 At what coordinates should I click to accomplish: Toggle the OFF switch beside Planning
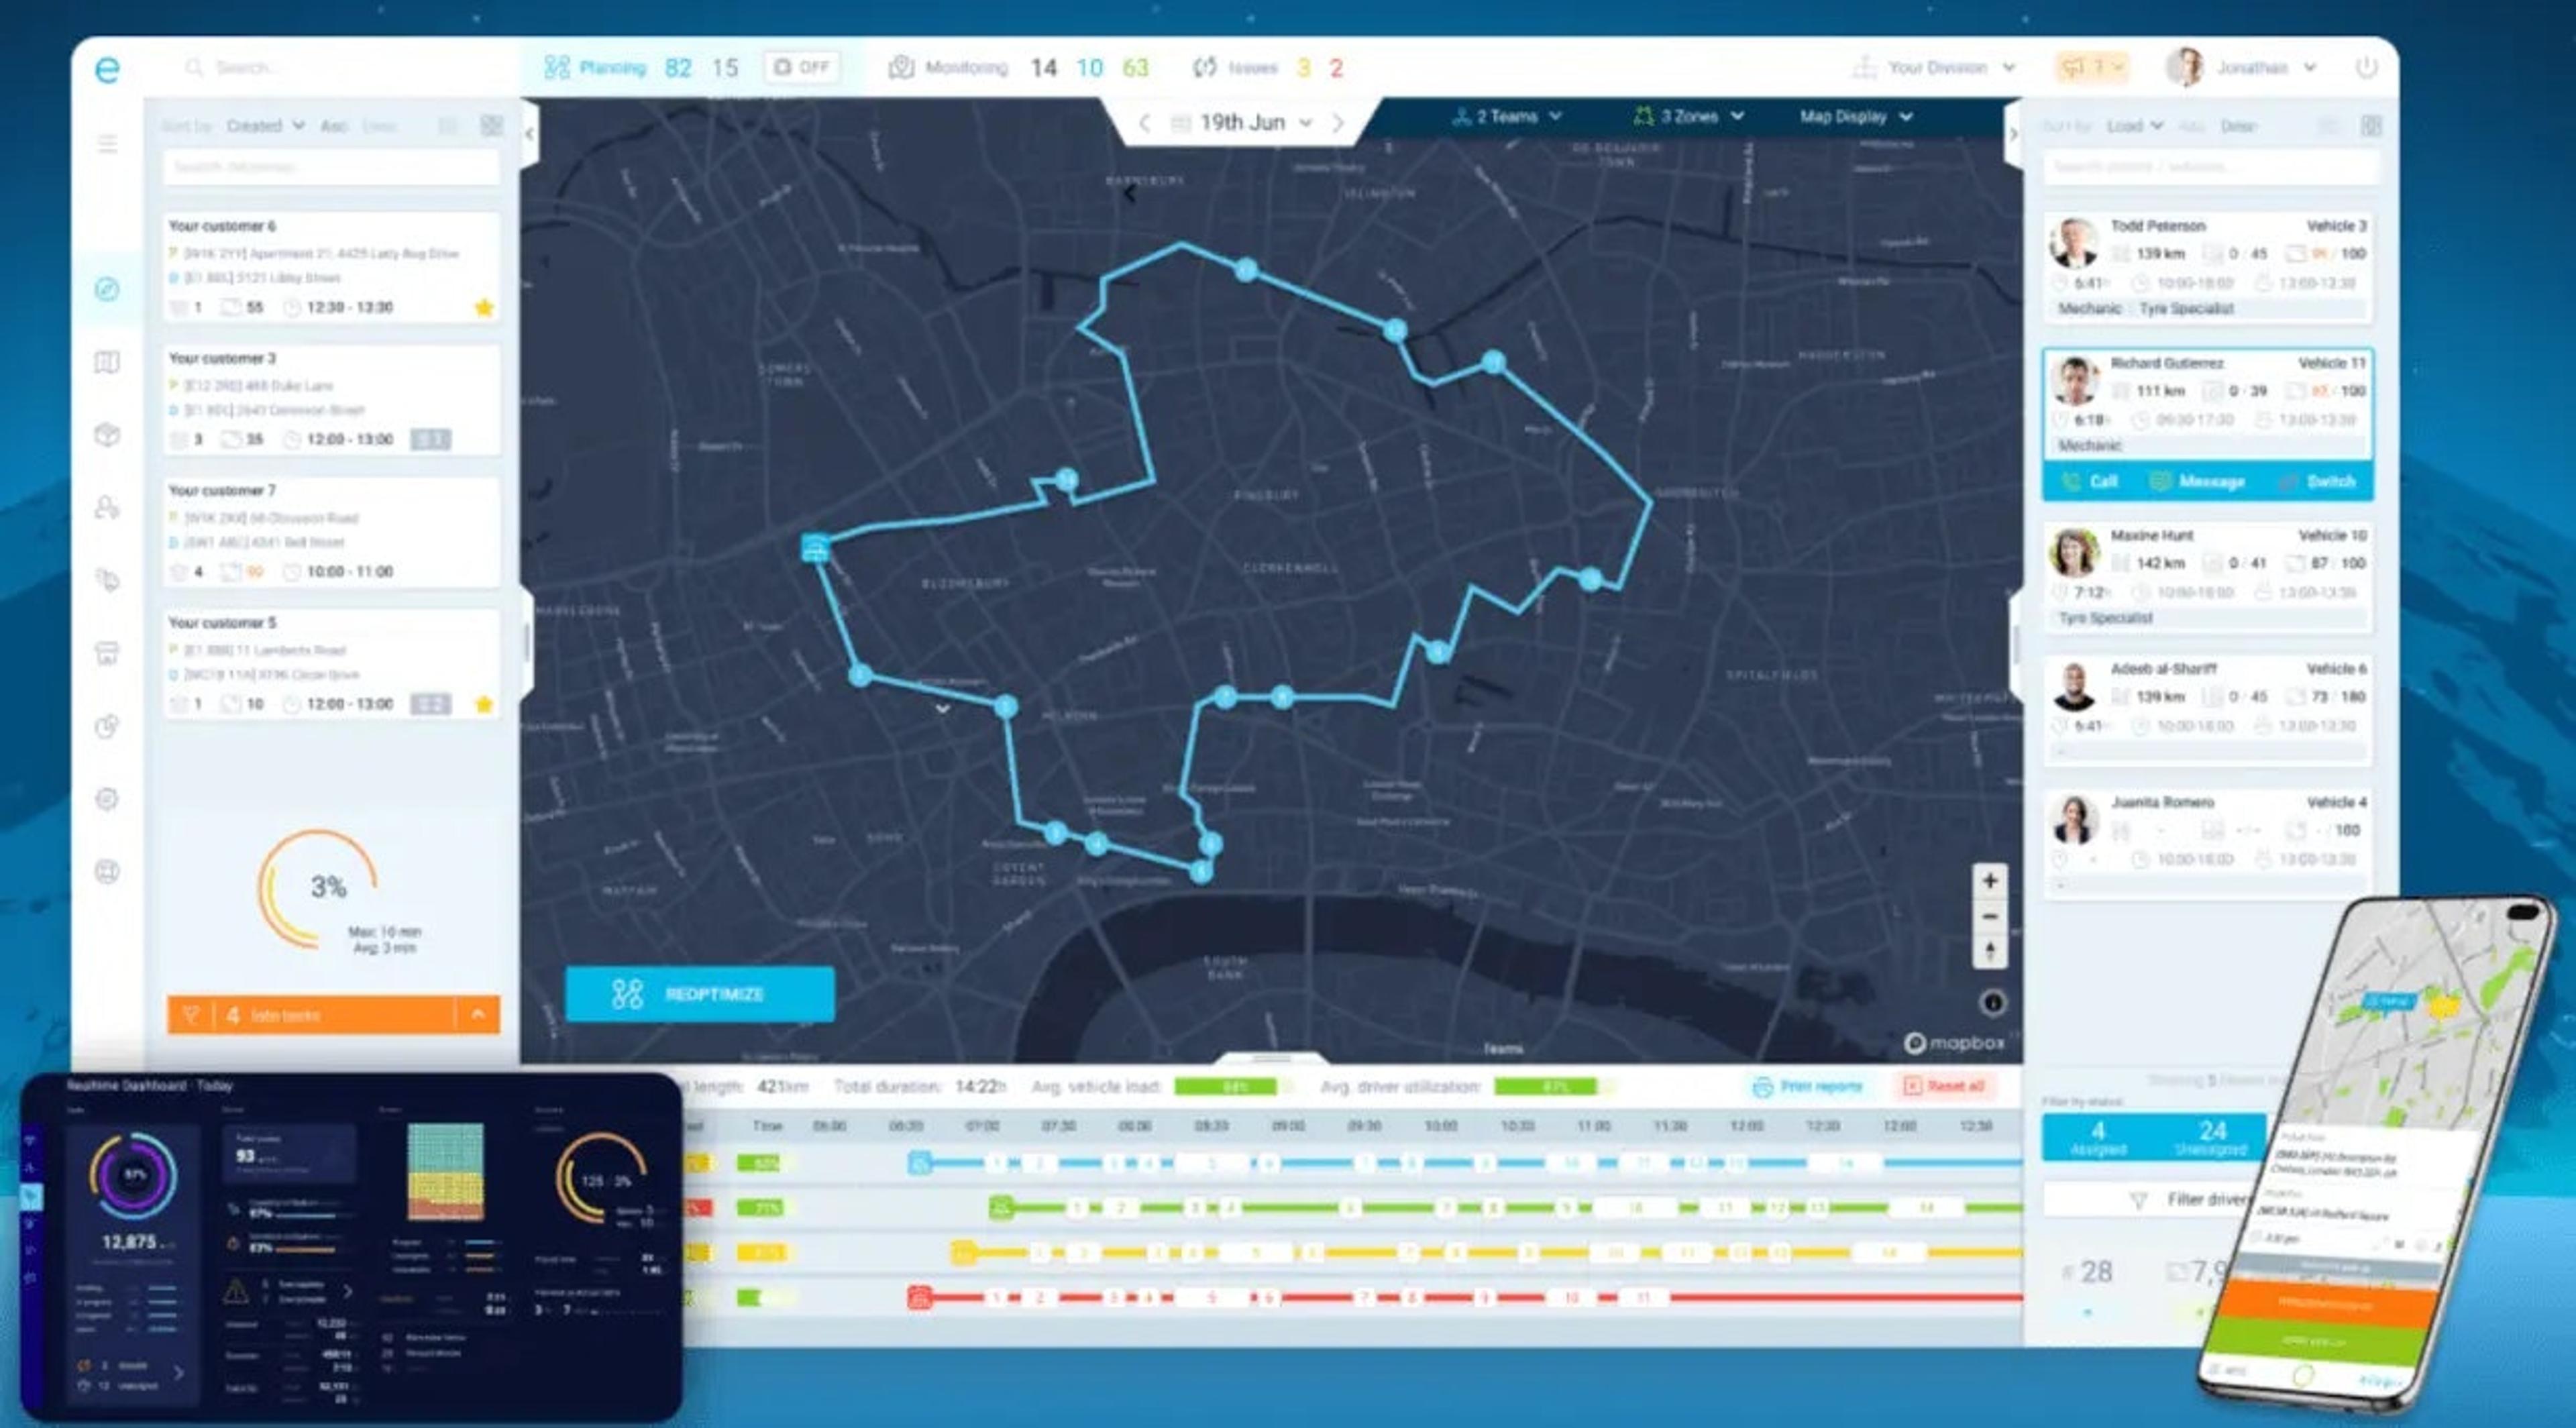pos(802,67)
